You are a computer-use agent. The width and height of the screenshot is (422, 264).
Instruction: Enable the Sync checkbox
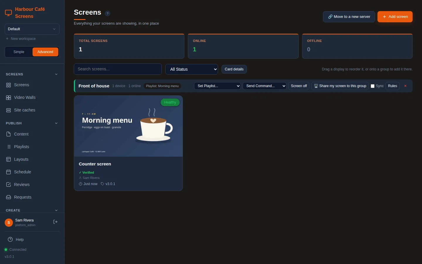pyautogui.click(x=372, y=86)
